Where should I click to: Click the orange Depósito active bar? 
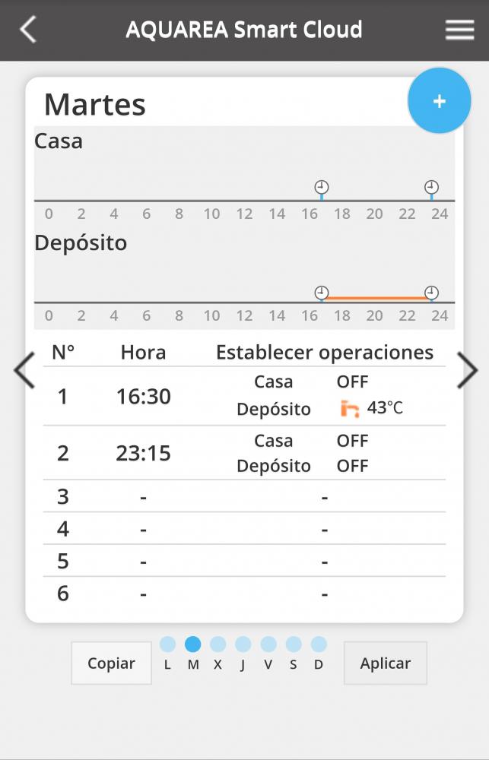(376, 298)
